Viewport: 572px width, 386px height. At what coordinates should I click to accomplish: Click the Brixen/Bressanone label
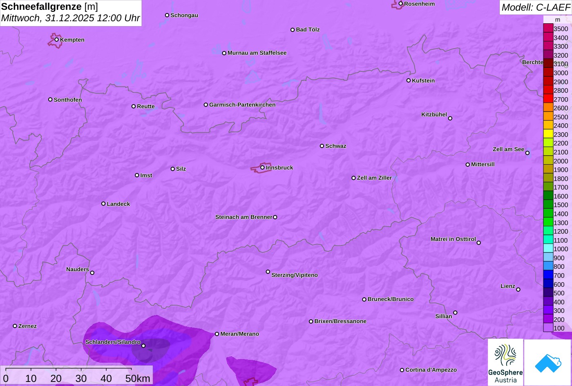[x=340, y=321]
